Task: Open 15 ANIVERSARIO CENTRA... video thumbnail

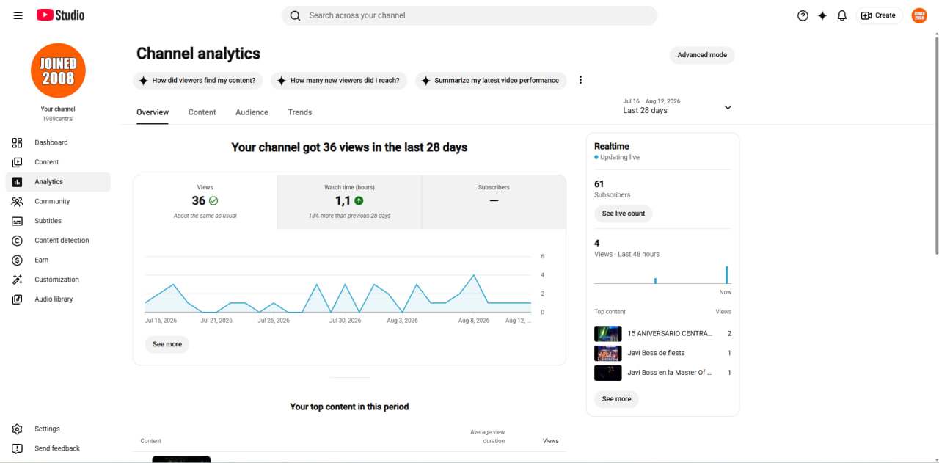Action: point(608,334)
